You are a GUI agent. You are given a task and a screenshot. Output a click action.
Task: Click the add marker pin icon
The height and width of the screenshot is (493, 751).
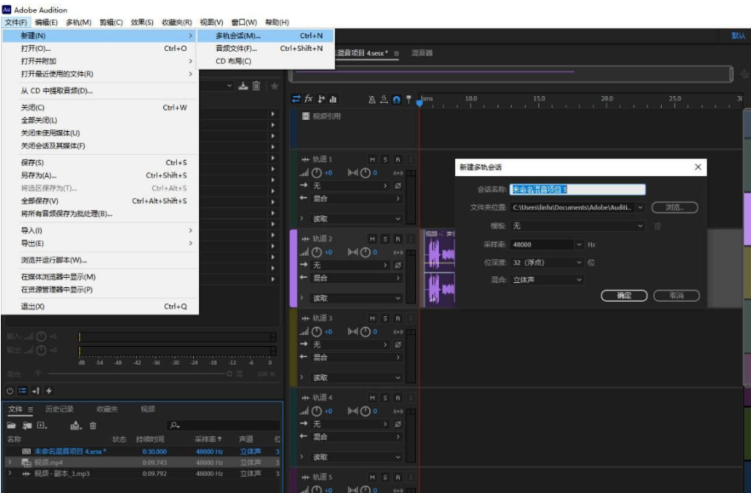coord(408,99)
